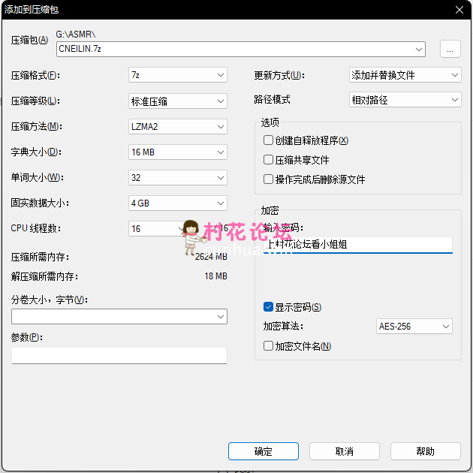Expand the solid block size 4 GB dropdown

177,203
